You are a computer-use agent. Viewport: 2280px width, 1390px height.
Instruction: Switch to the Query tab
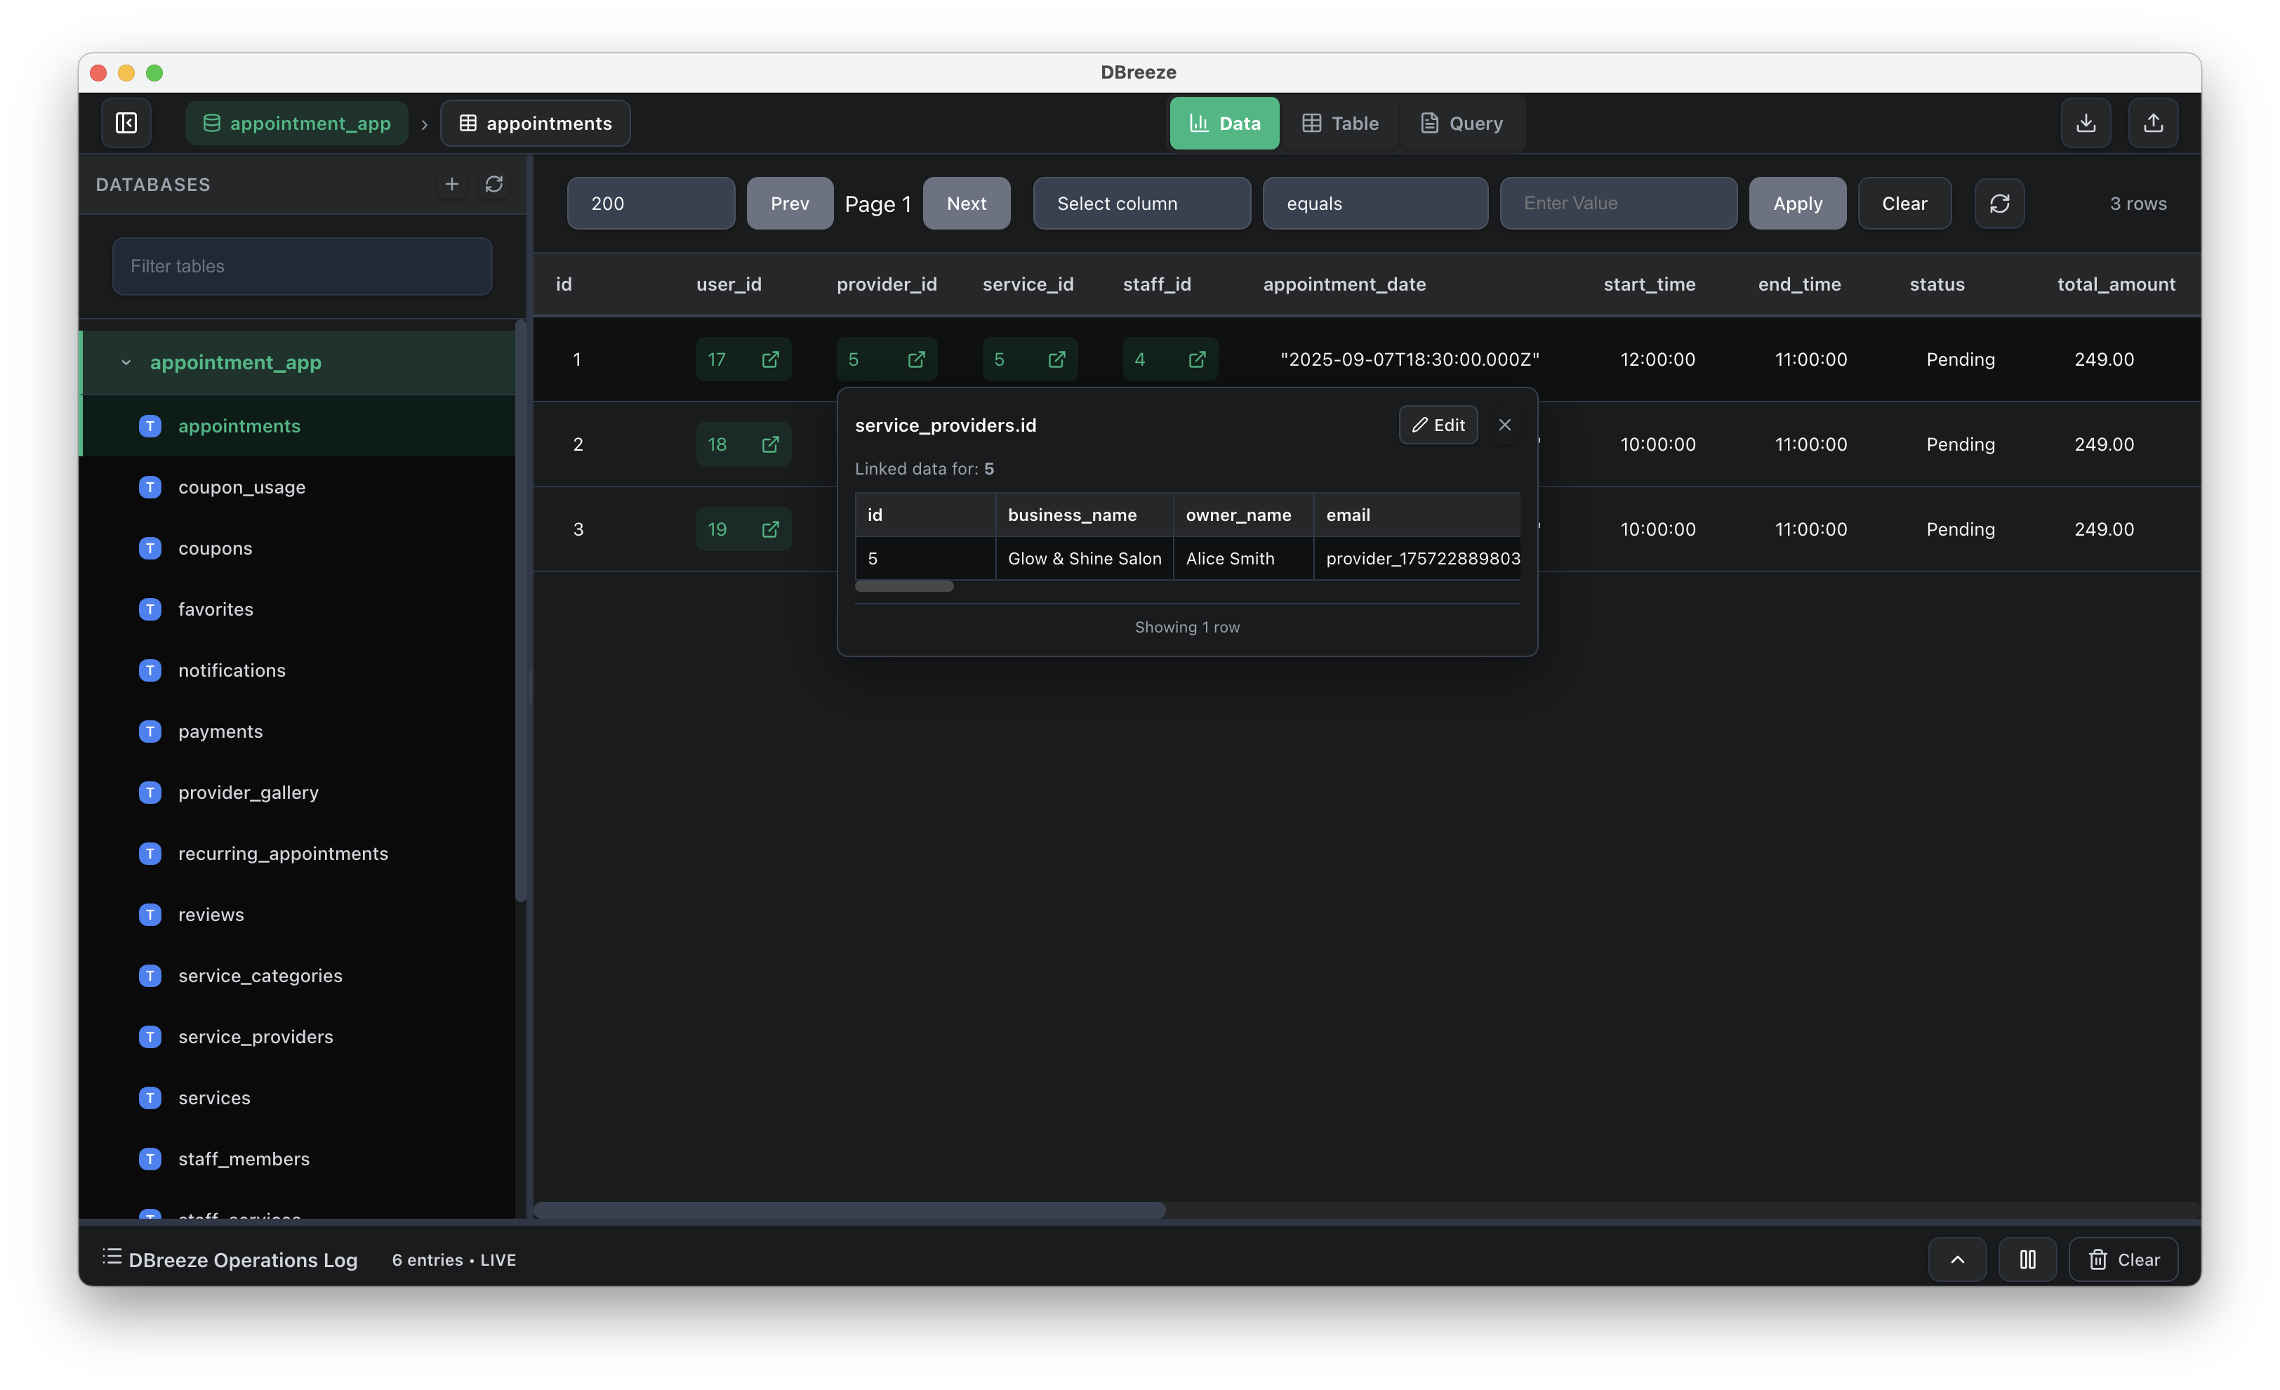click(1461, 123)
